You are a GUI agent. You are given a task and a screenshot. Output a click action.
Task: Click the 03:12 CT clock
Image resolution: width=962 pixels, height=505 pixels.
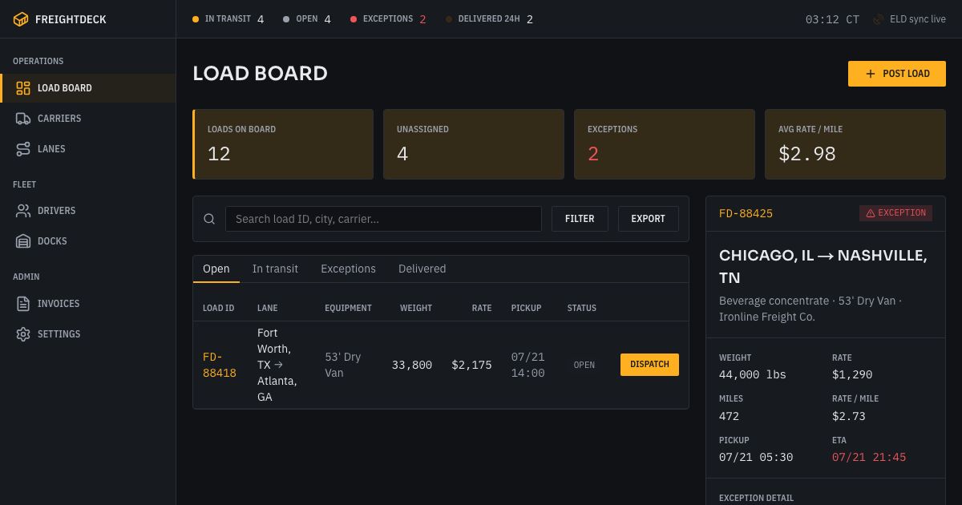[x=832, y=19]
